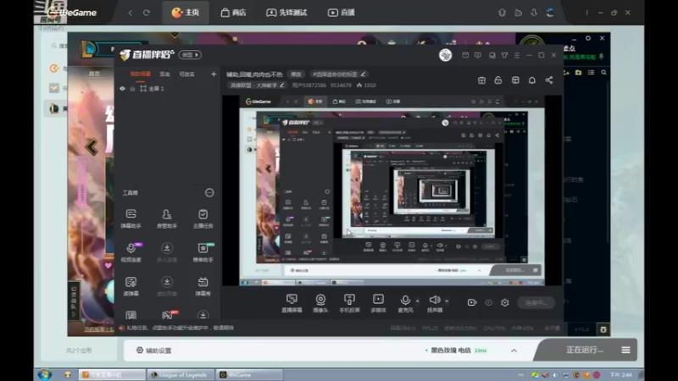The image size is (678, 381).
Task: Open the streamer avatar in 直播伴侣 title bar
Action: pyautogui.click(x=446, y=55)
